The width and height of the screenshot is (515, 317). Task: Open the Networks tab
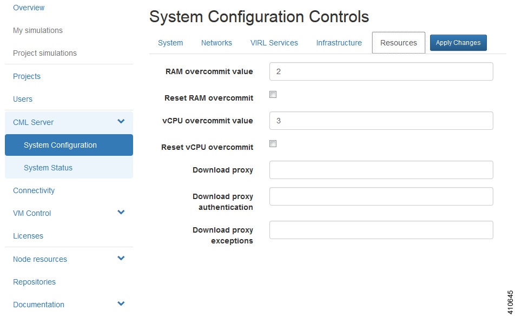pos(216,43)
